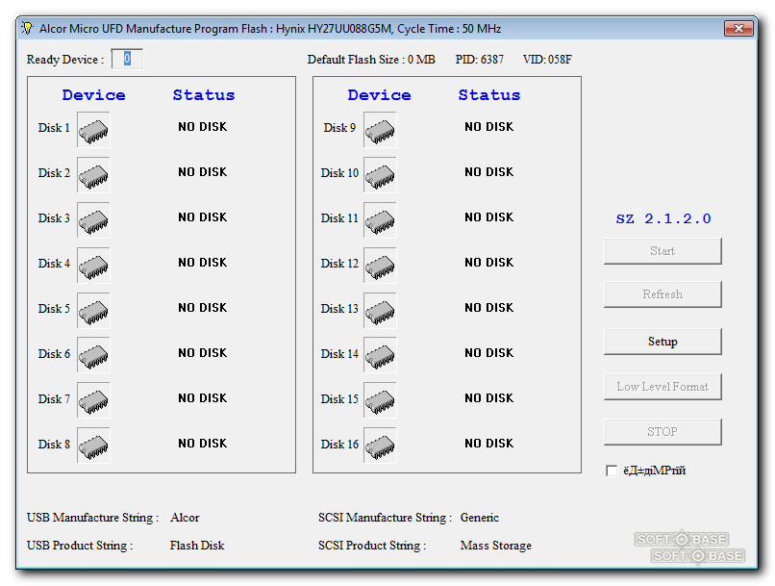Click the Disk 5 chip icon
This screenshot has width=775, height=586.
[93, 311]
